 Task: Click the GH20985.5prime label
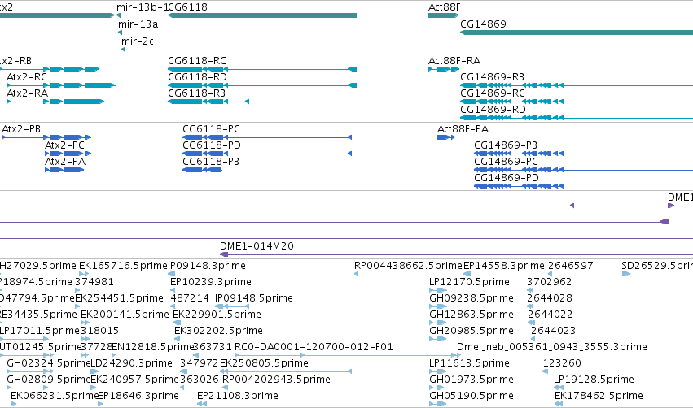472,332
